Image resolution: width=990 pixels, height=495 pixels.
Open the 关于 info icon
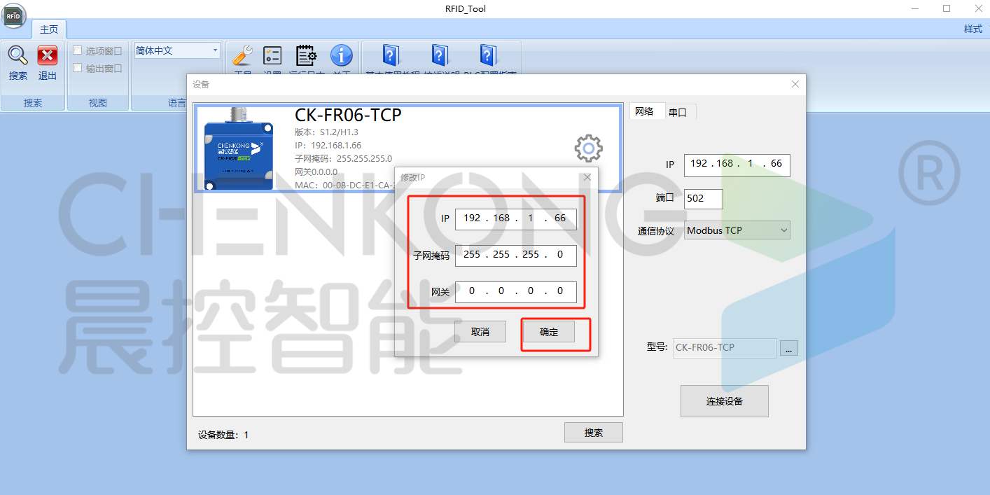pos(342,56)
